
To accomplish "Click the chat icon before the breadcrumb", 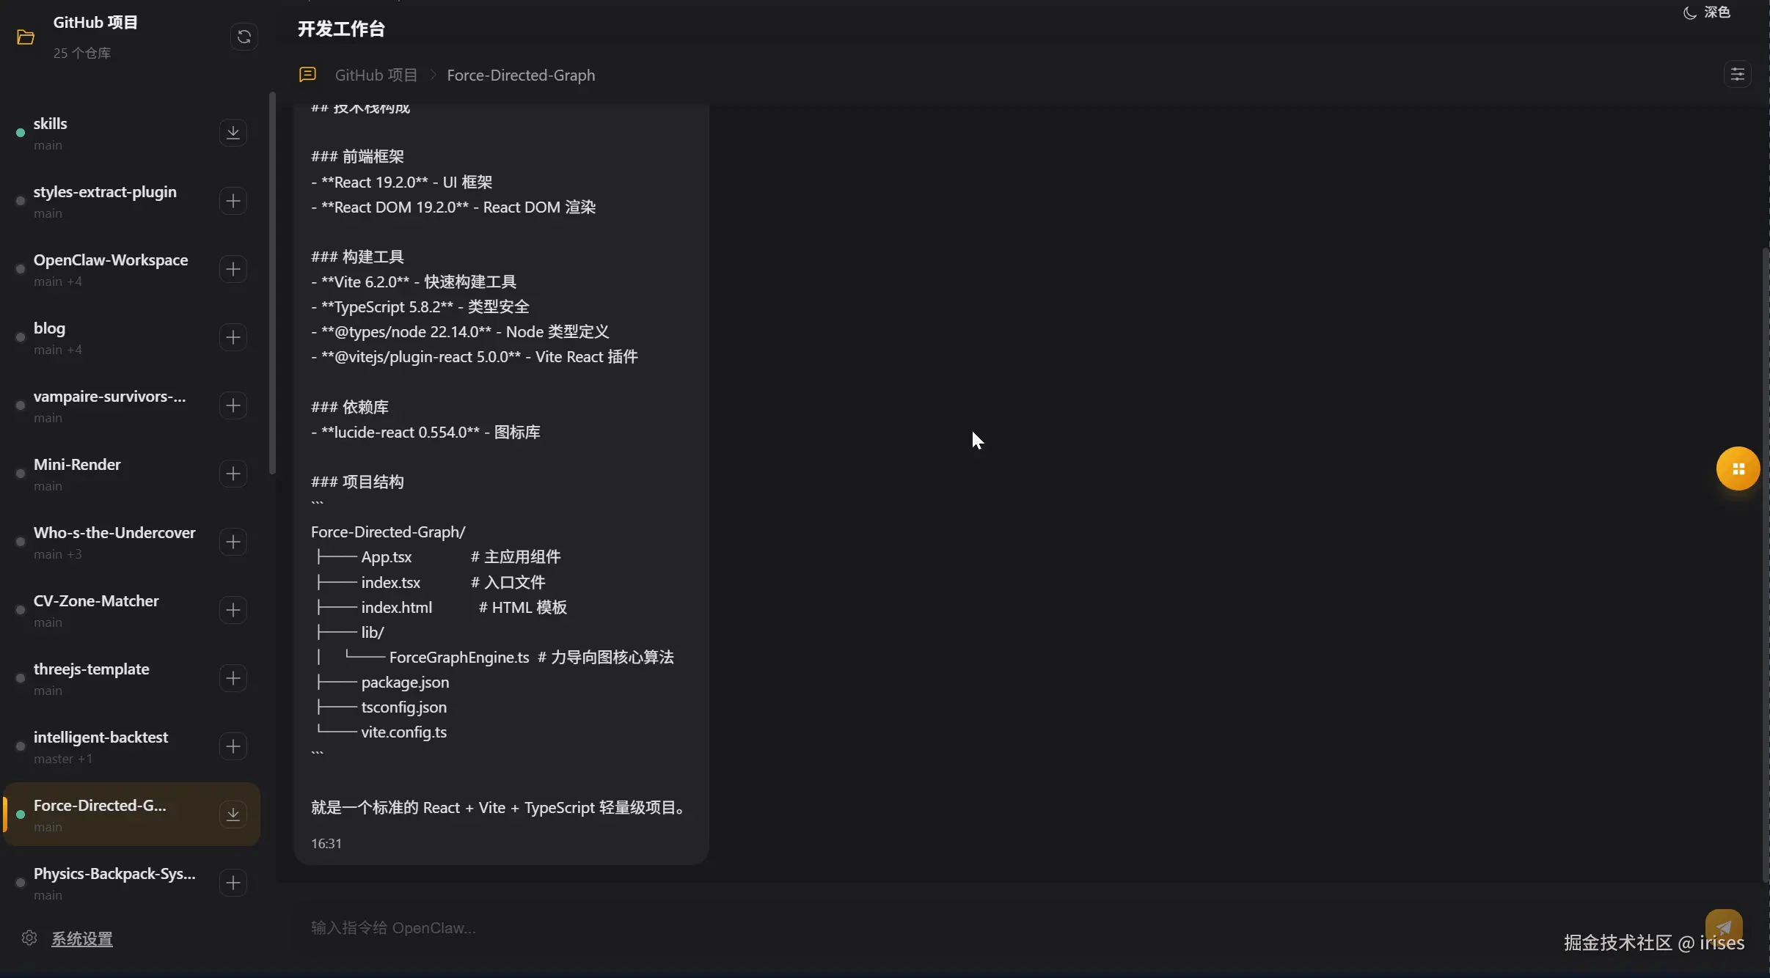I will (x=307, y=75).
